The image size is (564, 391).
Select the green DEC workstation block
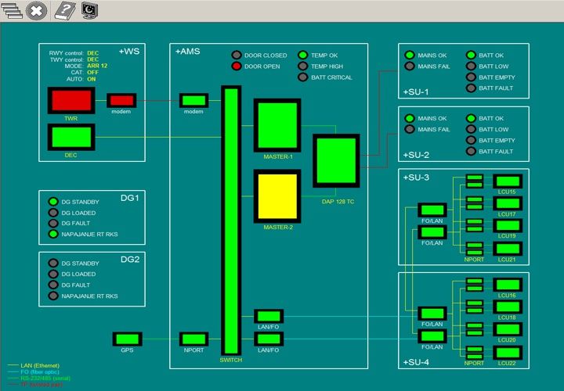click(x=71, y=137)
